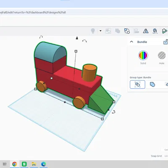The width and height of the screenshot is (168, 168).
Task: Click the "Bundle" panel title
Action: click(142, 42)
